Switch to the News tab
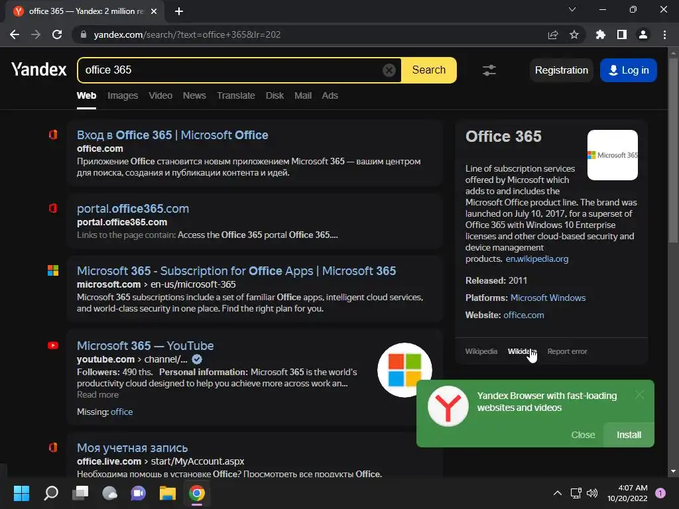This screenshot has width=679, height=509. 194,95
